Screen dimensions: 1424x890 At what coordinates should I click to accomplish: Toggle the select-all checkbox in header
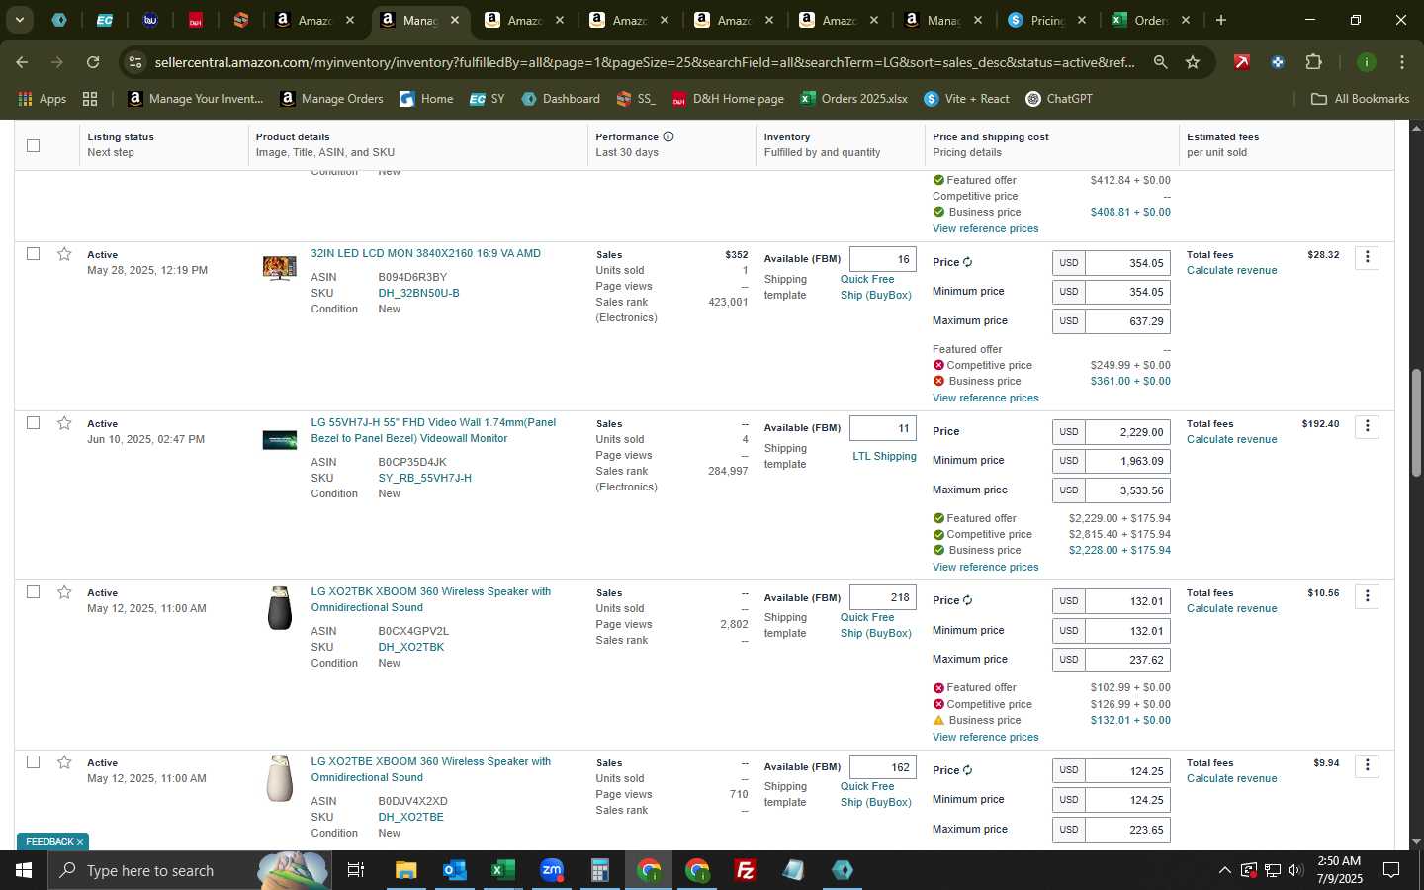point(33,145)
